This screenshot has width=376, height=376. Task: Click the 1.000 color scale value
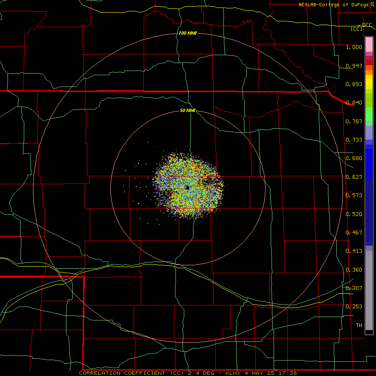coord(354,47)
